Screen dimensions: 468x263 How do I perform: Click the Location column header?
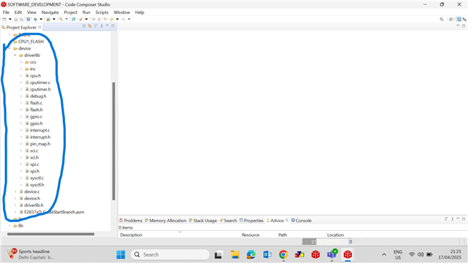(344, 235)
